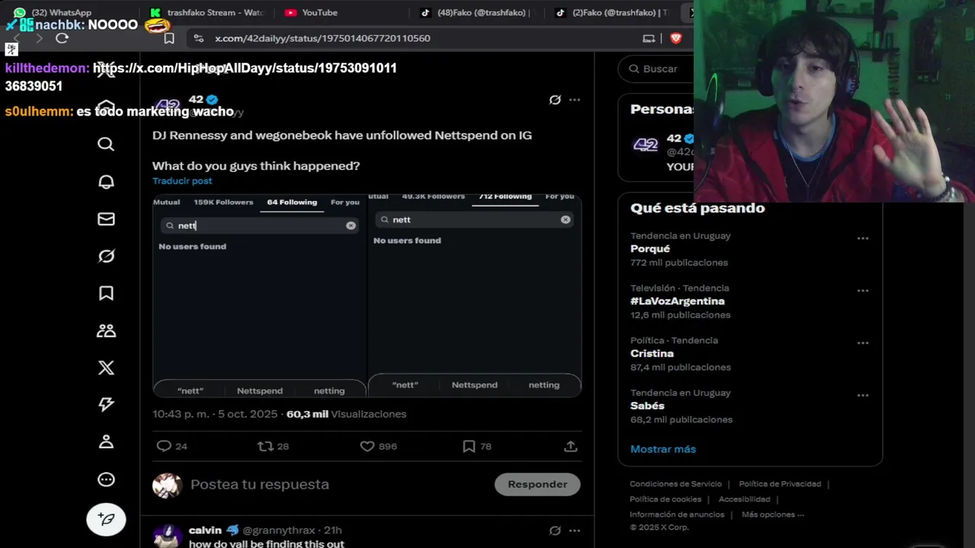Image resolution: width=975 pixels, height=548 pixels.
Task: Open calvin's profile name in reply
Action: [205, 530]
